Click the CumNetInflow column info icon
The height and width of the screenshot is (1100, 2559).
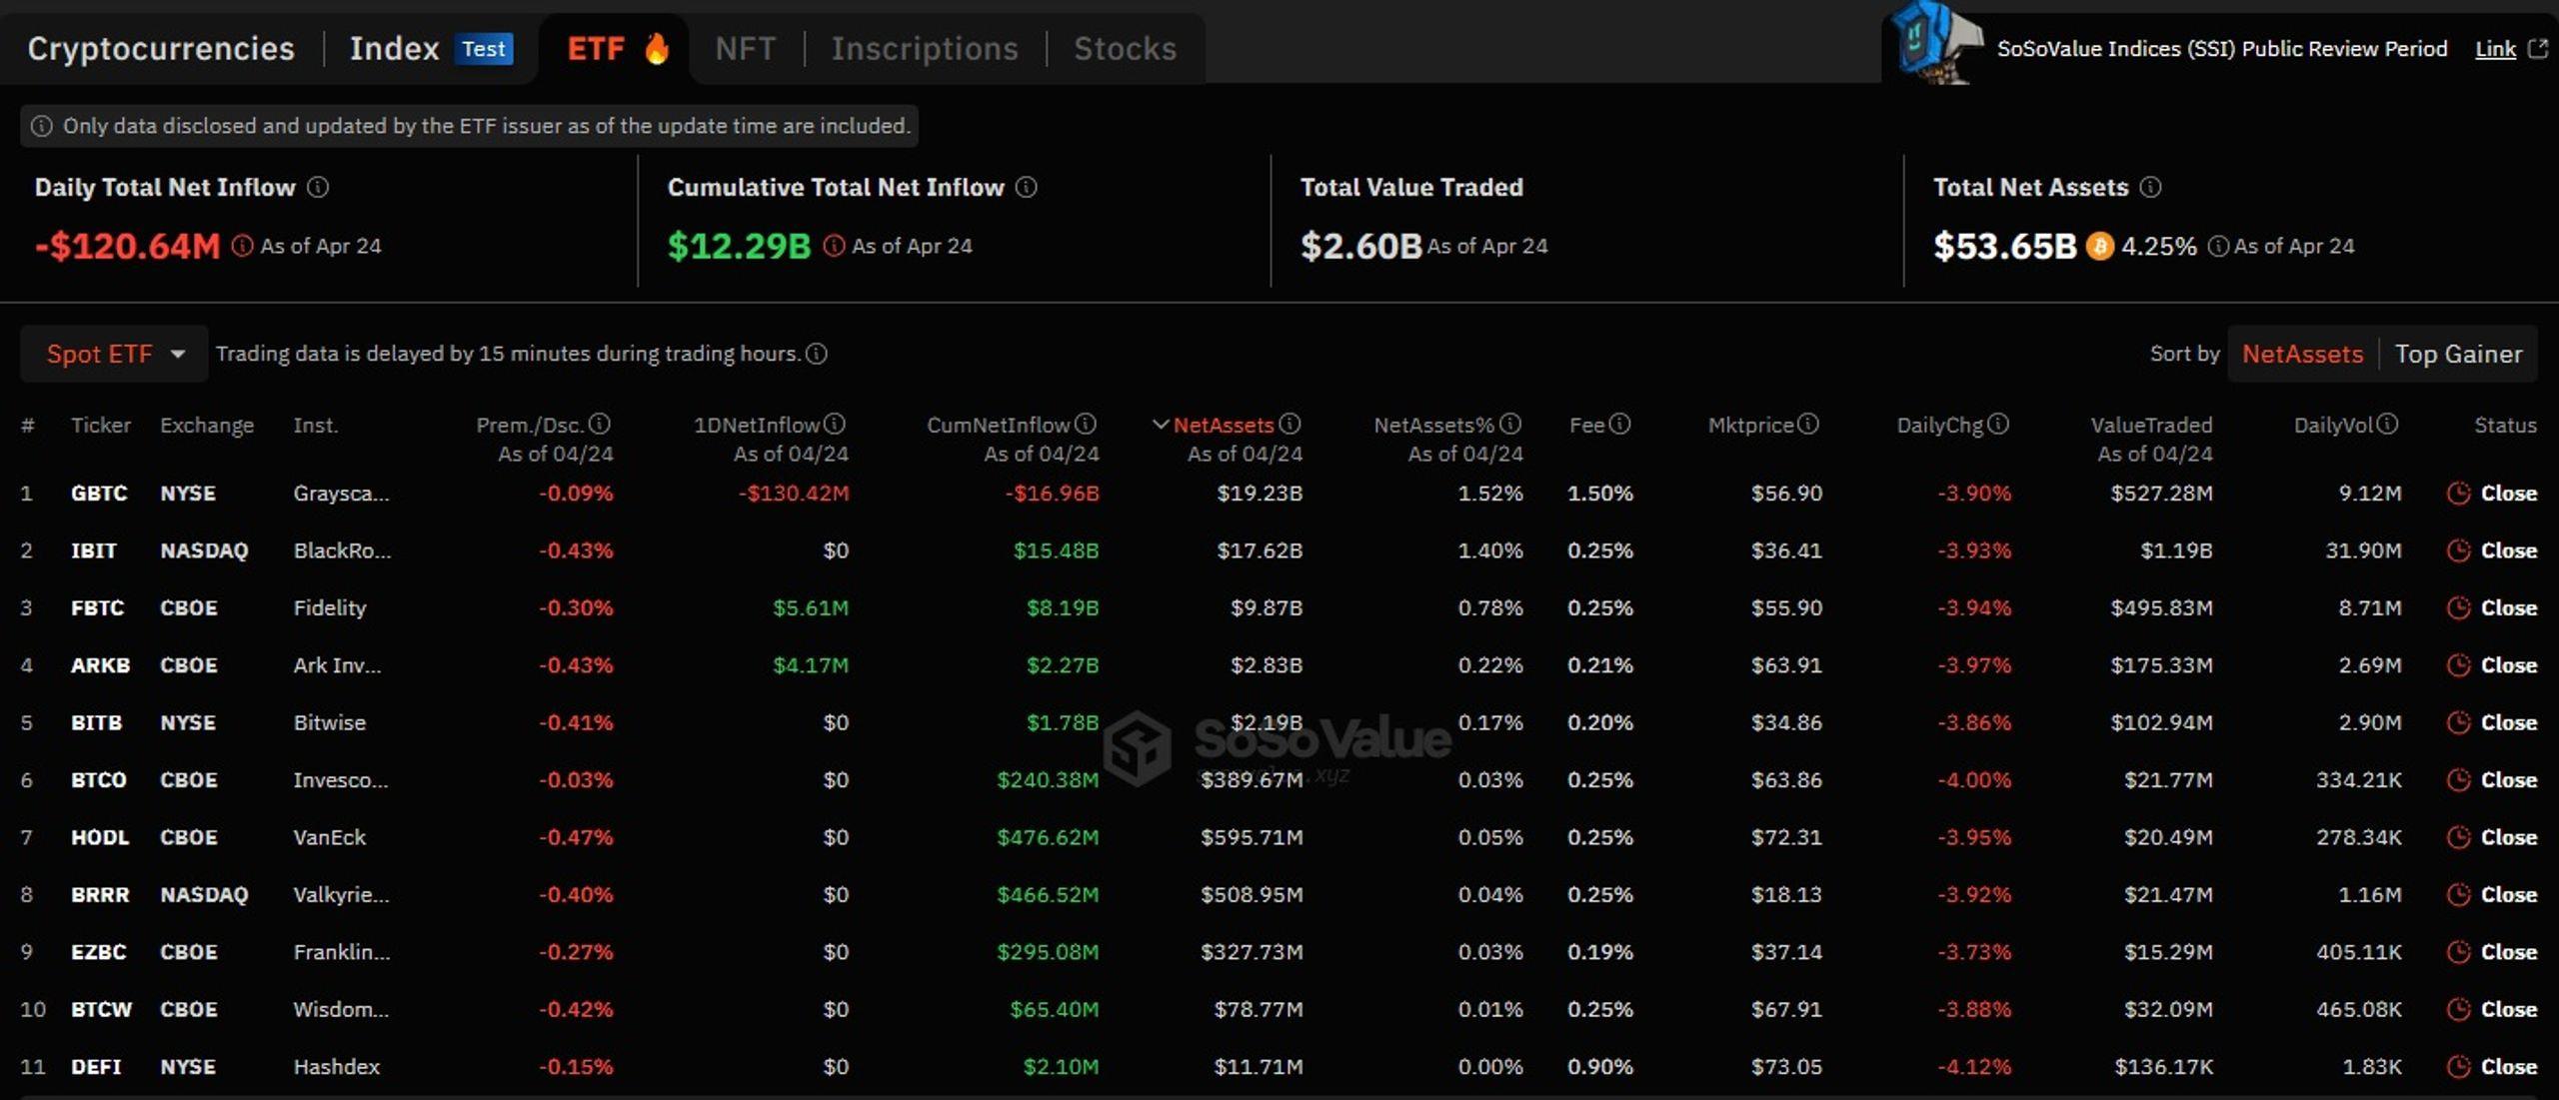[x=1086, y=424]
